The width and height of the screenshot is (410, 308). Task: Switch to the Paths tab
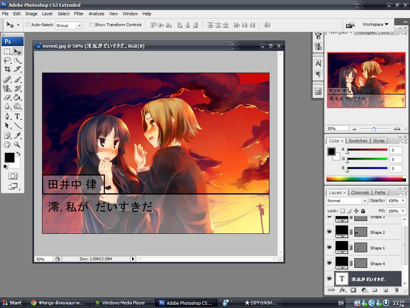380,192
